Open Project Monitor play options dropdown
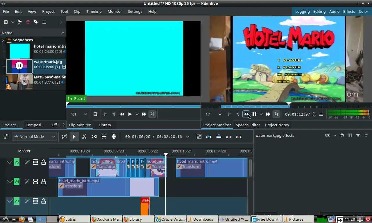 [x=261, y=114]
